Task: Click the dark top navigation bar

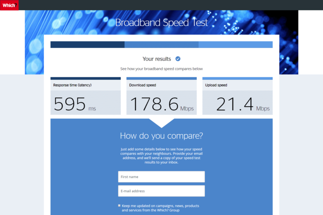Action: (168, 5)
